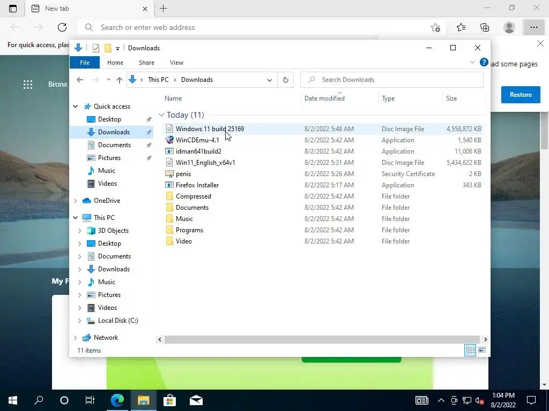Switch to the Share ribbon tab

[x=146, y=63]
